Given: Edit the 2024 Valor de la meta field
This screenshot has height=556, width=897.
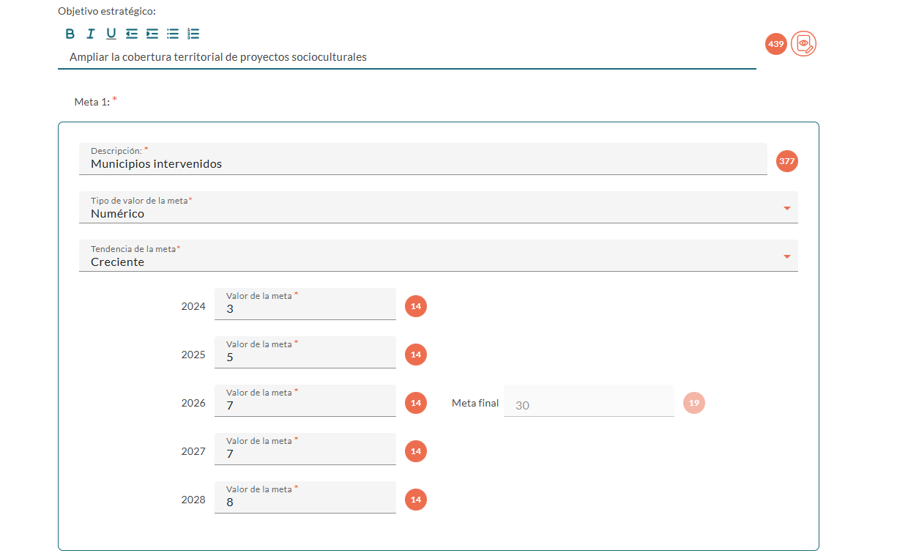Looking at the screenshot, I should (305, 308).
